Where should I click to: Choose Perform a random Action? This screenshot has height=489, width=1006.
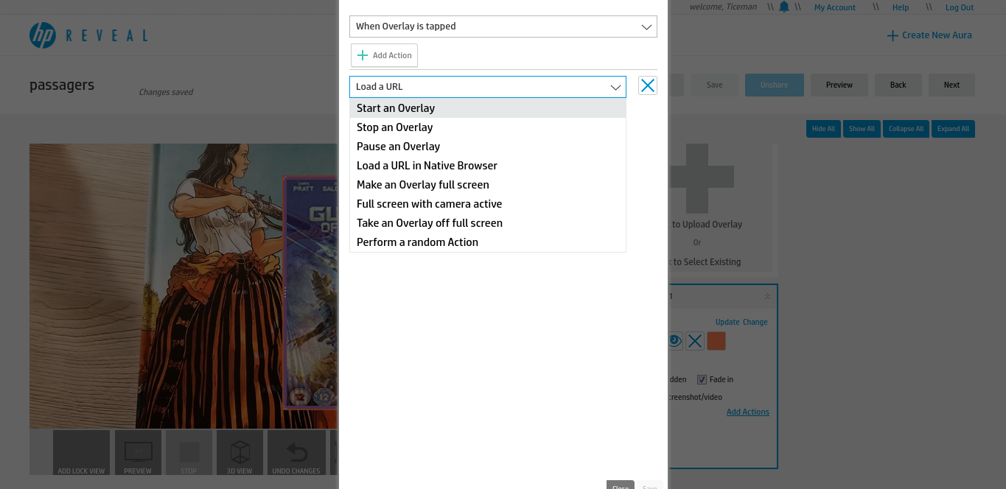pos(488,242)
